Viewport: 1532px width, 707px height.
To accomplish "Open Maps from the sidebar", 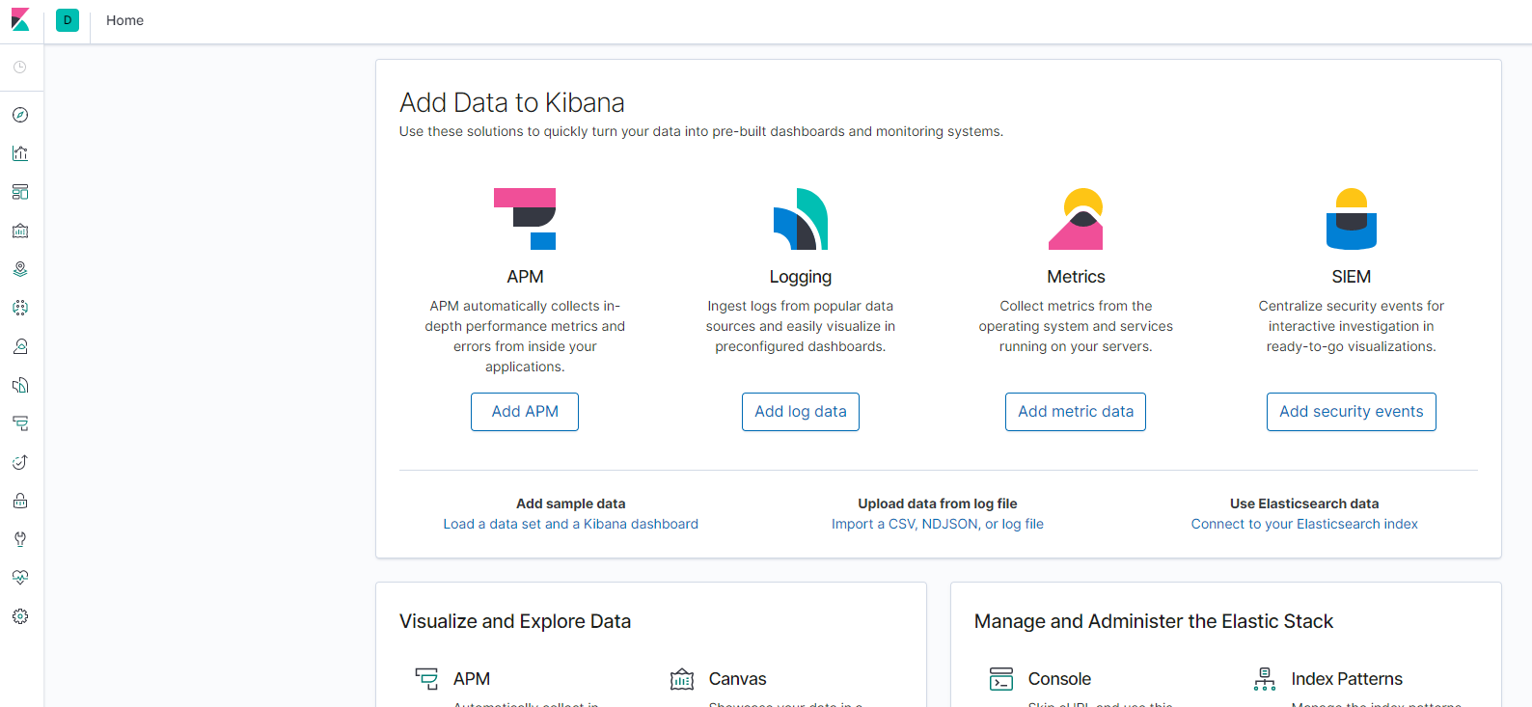I will pos(20,269).
